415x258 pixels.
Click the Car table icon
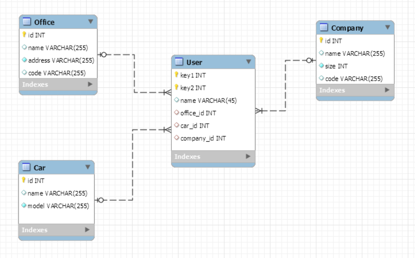(27, 168)
